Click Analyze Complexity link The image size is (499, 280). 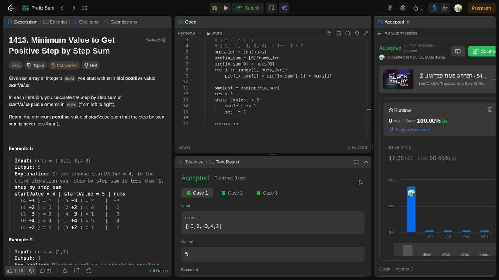coord(410,129)
